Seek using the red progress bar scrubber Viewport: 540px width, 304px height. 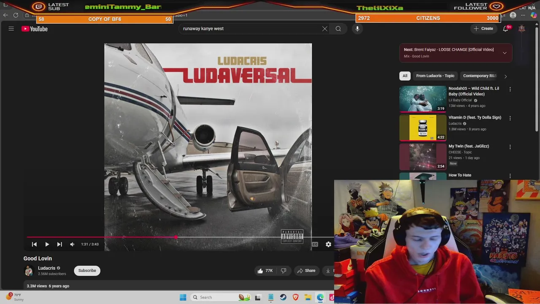click(x=175, y=237)
